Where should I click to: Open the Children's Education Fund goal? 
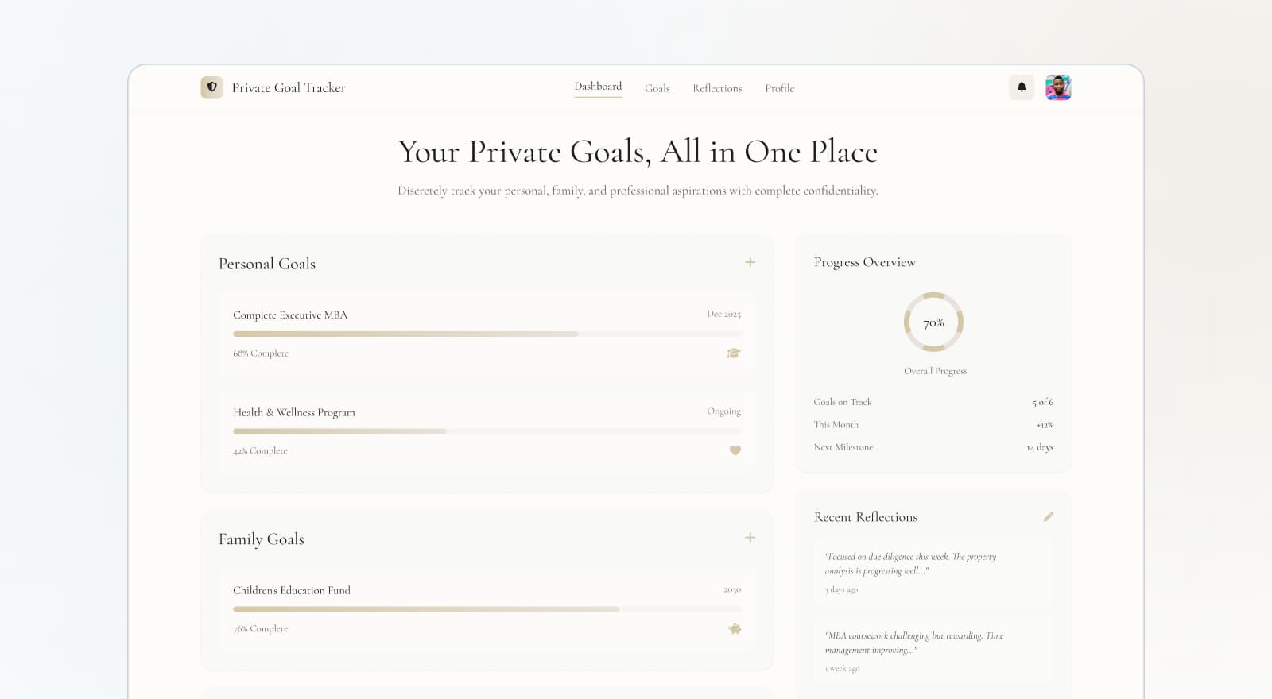pyautogui.click(x=487, y=609)
